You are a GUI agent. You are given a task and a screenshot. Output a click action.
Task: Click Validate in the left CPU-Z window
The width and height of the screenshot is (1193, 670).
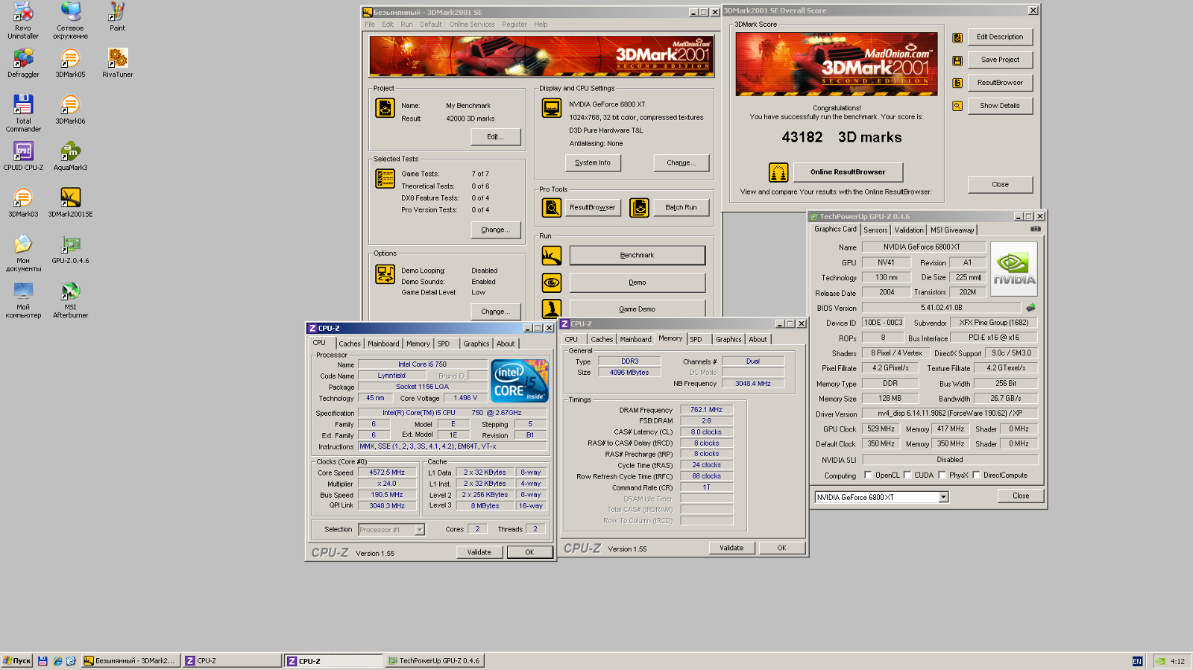pyautogui.click(x=479, y=552)
